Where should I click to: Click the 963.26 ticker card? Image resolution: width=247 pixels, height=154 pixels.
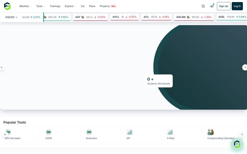57,17
